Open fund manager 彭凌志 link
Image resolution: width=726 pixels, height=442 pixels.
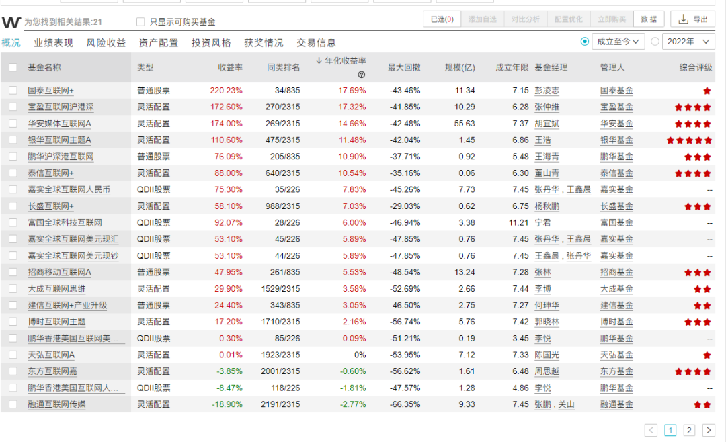coord(547,91)
